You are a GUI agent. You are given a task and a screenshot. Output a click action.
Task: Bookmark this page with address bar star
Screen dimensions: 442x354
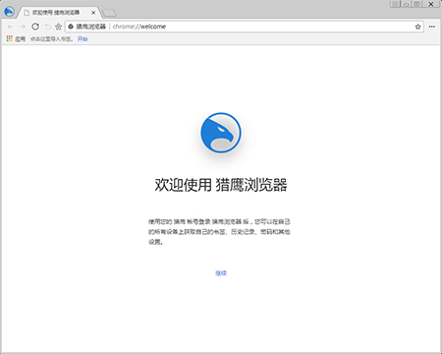417,27
